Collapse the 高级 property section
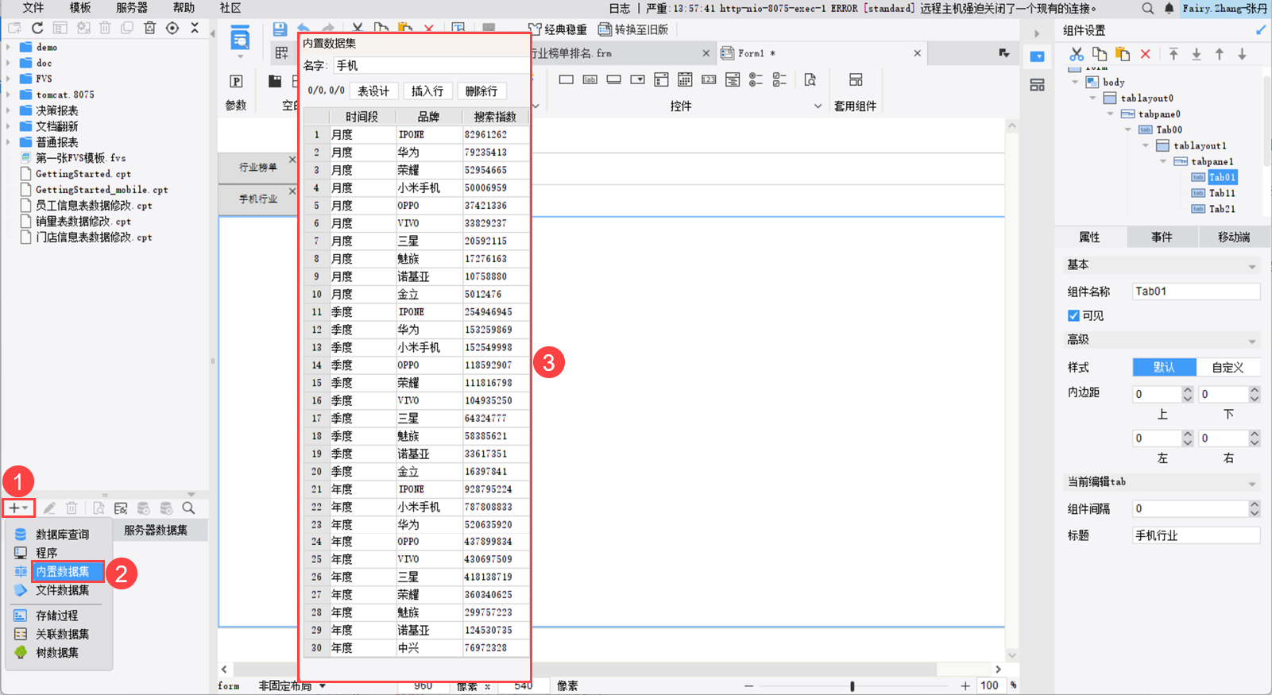The image size is (1272, 695). [1252, 341]
